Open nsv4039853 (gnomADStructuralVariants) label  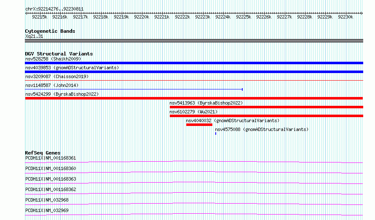point(72,68)
